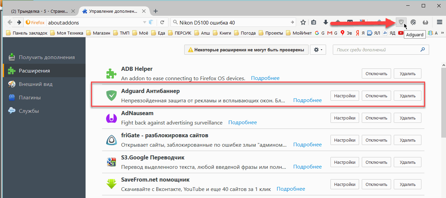Click the SaveFrom.net green arrow icon
Viewport: 446px width, 198px height.
(111, 184)
